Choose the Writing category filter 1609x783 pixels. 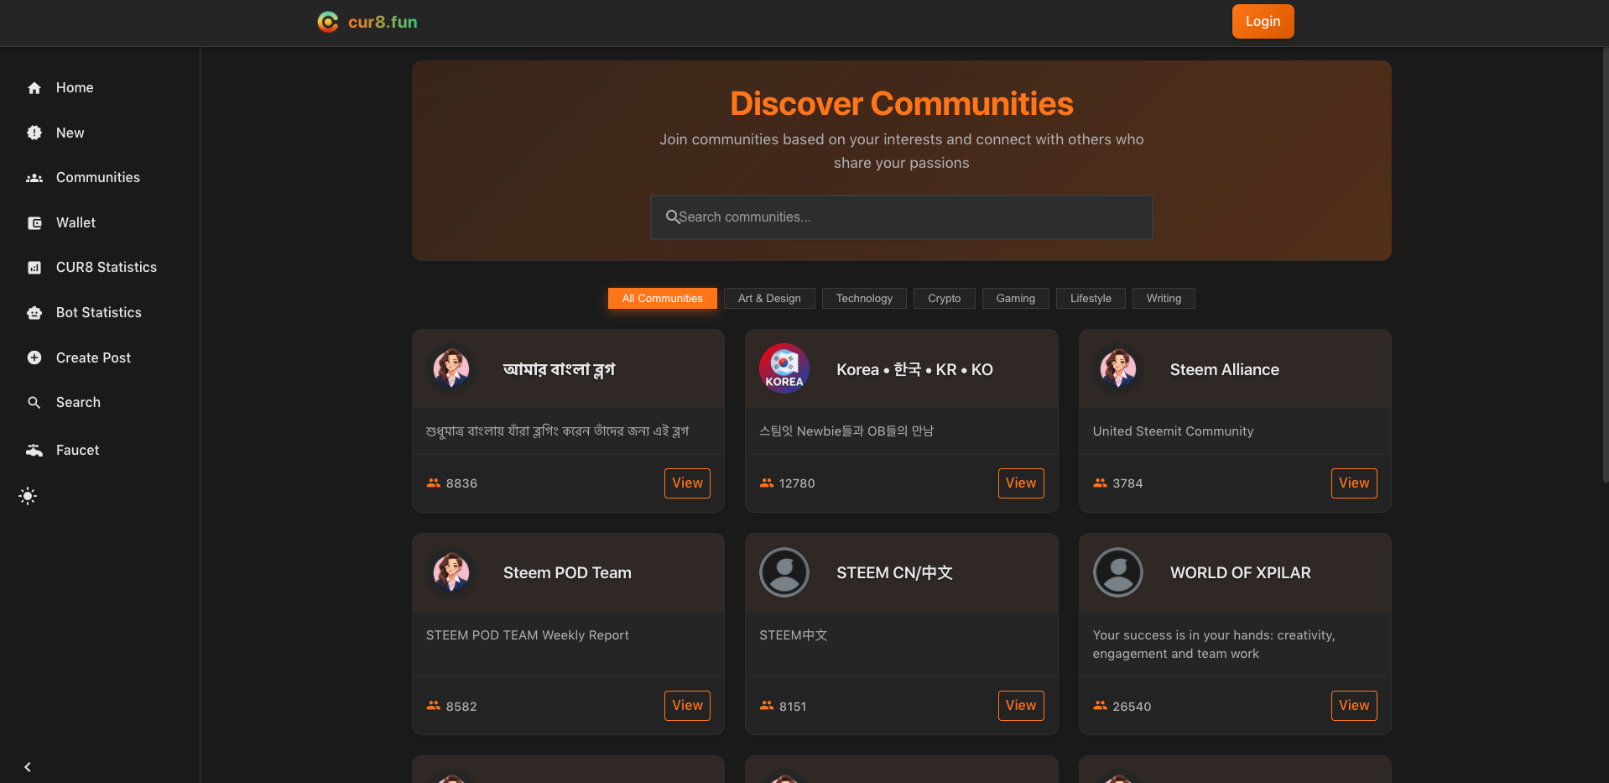click(x=1164, y=299)
